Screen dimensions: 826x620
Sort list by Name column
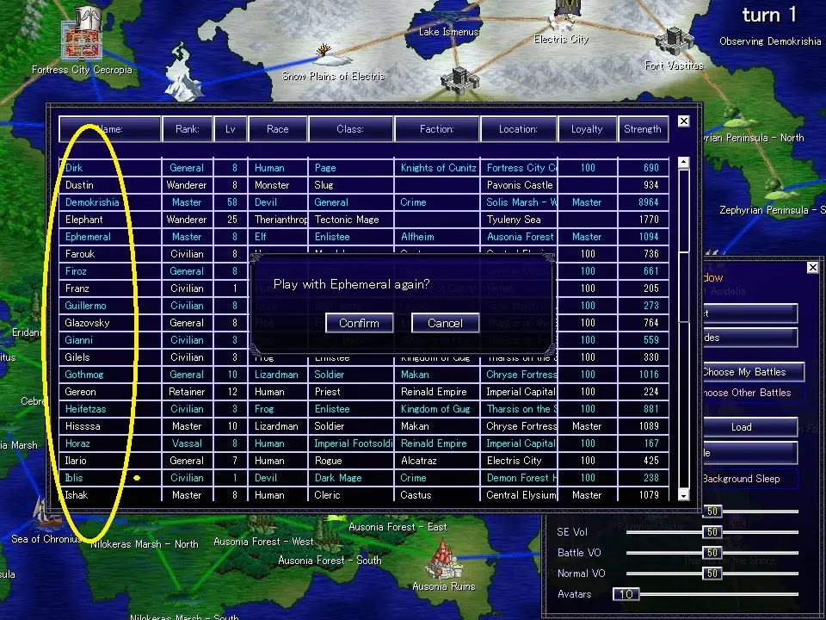109,129
